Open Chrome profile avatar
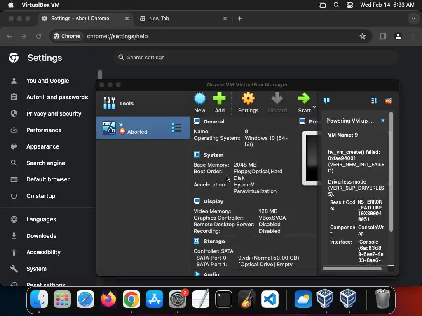The width and height of the screenshot is (422, 316). [398, 36]
